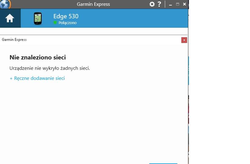Click the dialog's Garmin Express caption
250x164 pixels.
click(14, 40)
